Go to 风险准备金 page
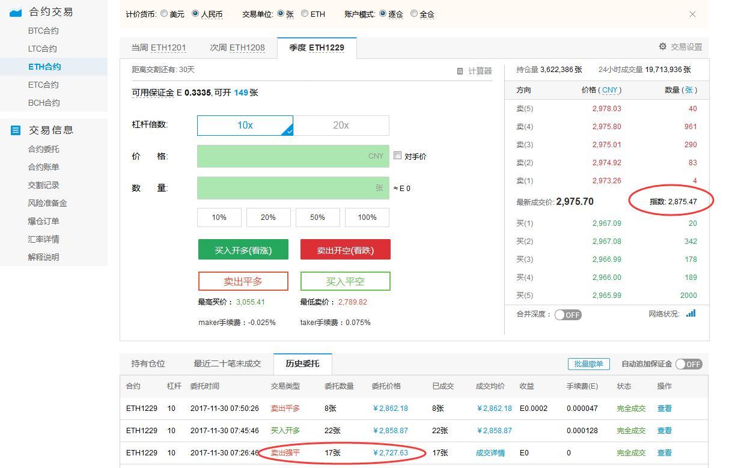Image resolution: width=750 pixels, height=468 pixels. coord(47,203)
